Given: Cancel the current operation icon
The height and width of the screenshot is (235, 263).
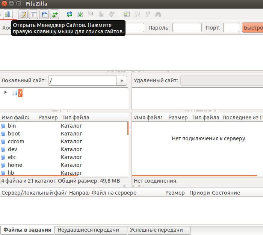Looking at the screenshot, I should pyautogui.click(x=91, y=14).
